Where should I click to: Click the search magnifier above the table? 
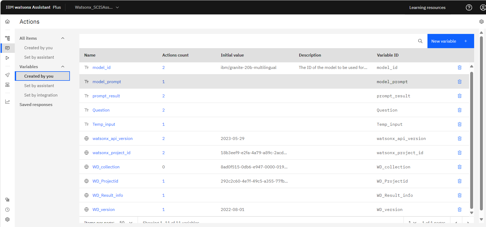(x=420, y=41)
